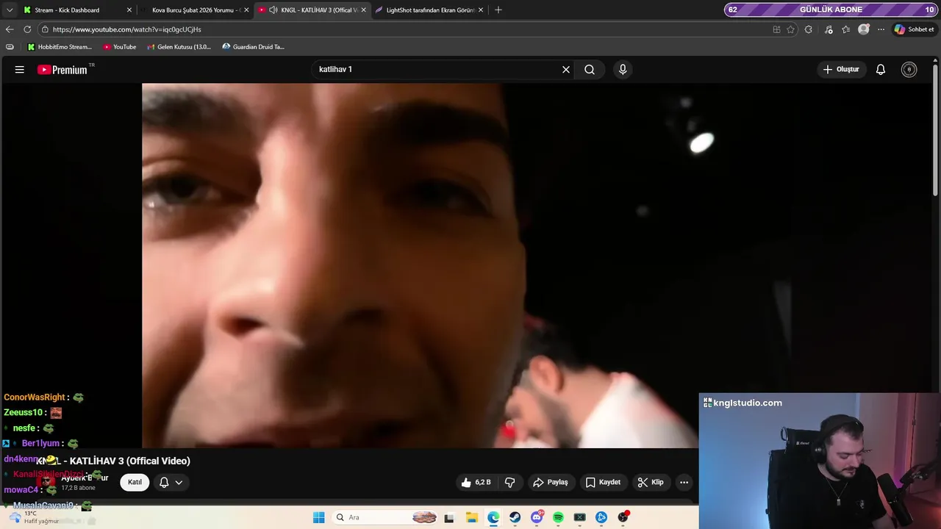The height and width of the screenshot is (529, 941).
Task: Close the Stream - Kick Dashboard tab
Action: click(x=129, y=10)
